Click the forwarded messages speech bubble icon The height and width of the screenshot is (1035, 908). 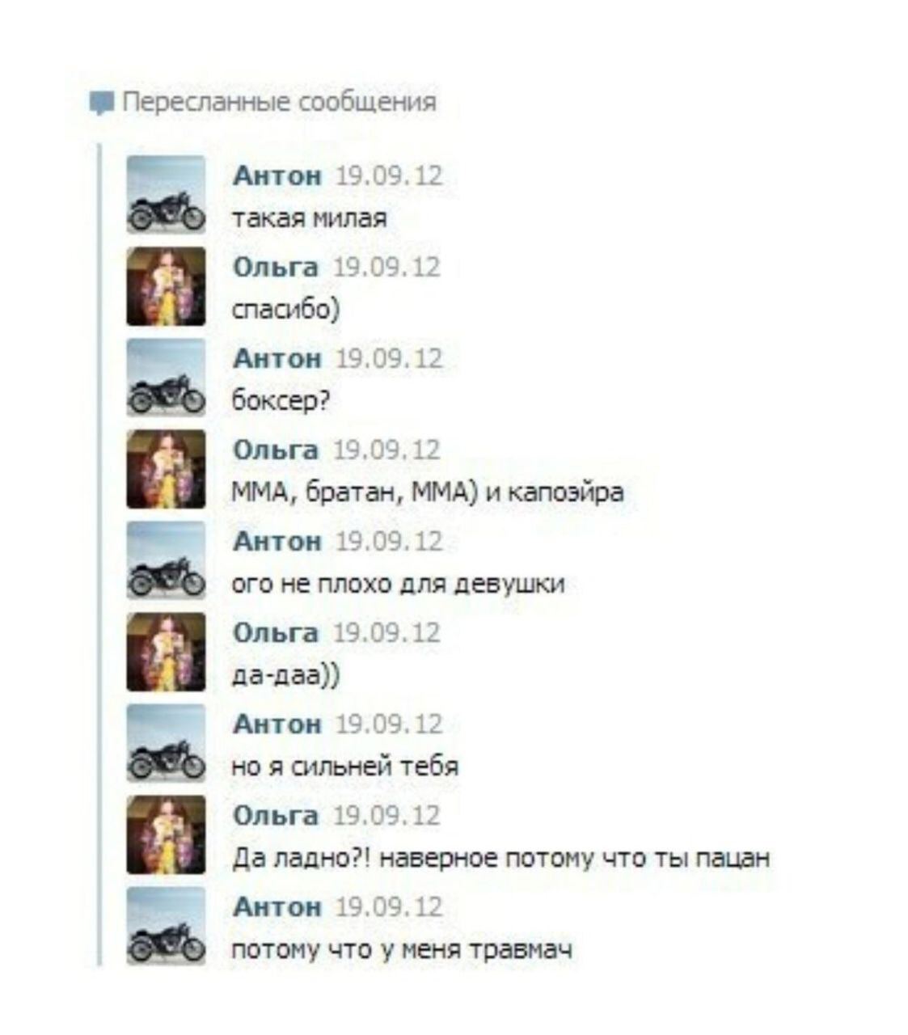[102, 103]
